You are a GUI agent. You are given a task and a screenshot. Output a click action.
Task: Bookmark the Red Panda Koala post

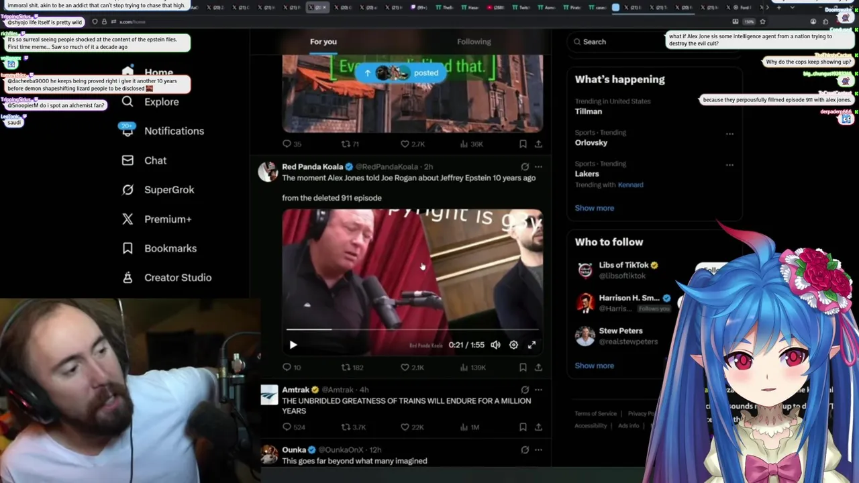point(523,368)
